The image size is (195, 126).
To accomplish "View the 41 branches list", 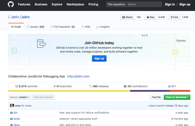I will (x=63, y=86).
